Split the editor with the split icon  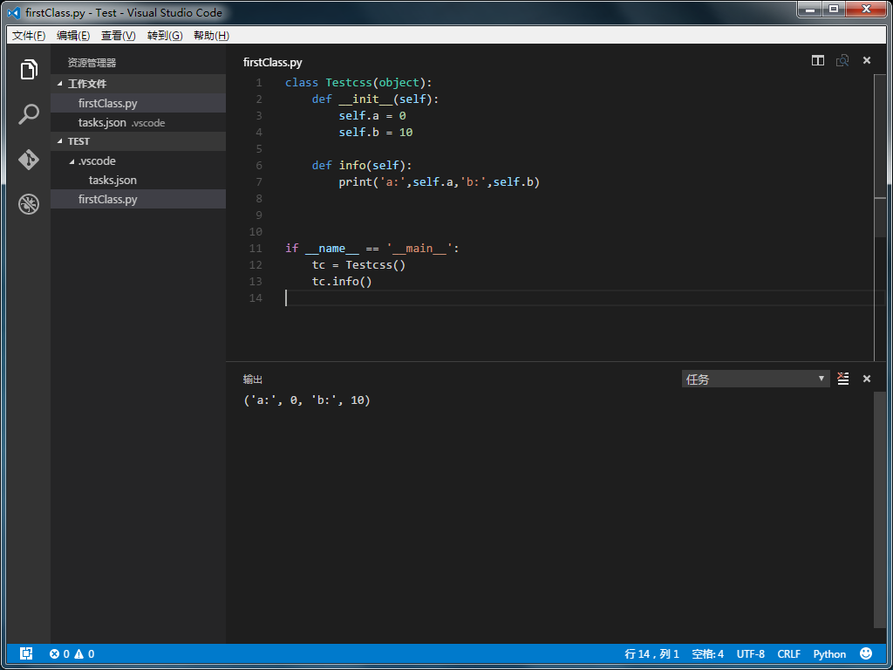click(818, 60)
